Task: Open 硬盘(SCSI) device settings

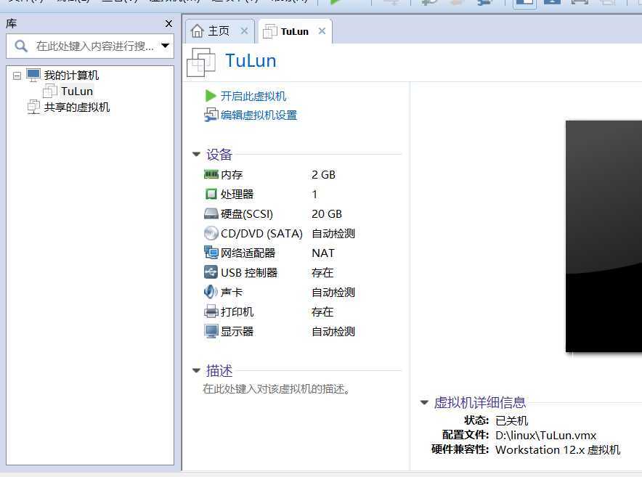Action: coord(246,213)
